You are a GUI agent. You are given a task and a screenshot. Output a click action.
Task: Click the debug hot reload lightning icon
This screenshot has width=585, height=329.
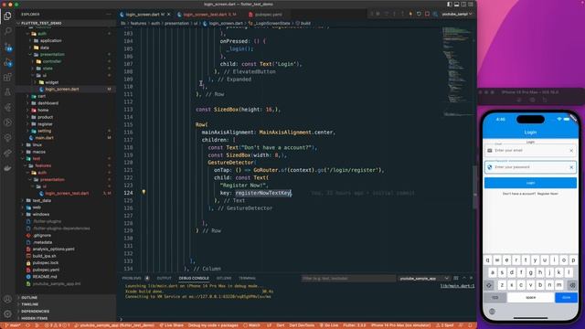[x=410, y=15]
